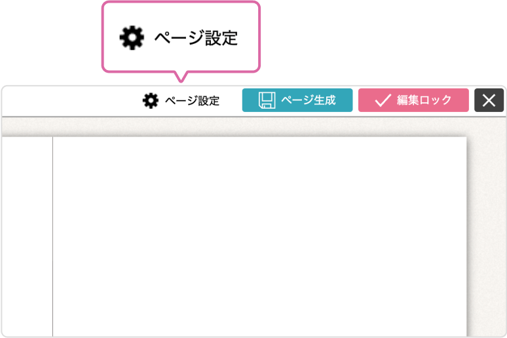The image size is (507, 338).
Task: Click the floppy disk save icon
Action: point(267,100)
